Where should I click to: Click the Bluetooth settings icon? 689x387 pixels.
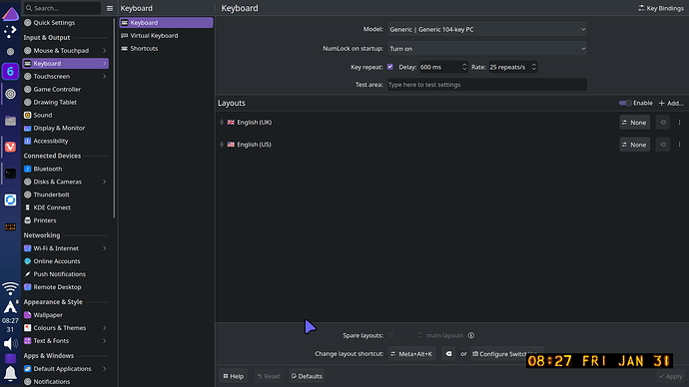tap(28, 169)
